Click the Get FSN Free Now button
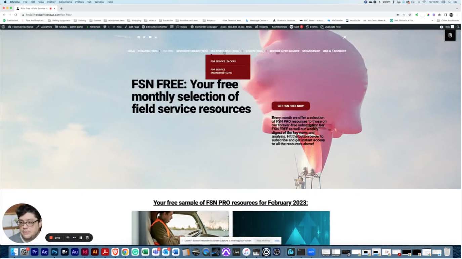 point(291,106)
